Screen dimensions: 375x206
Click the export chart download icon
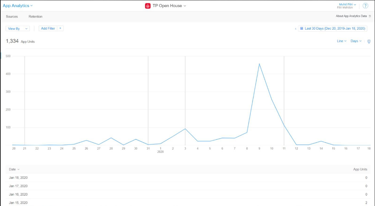click(369, 41)
